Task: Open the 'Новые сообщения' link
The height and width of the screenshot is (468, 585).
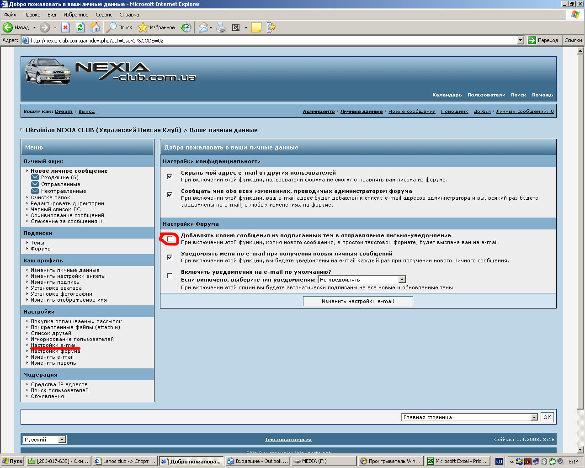Action: pyautogui.click(x=412, y=112)
